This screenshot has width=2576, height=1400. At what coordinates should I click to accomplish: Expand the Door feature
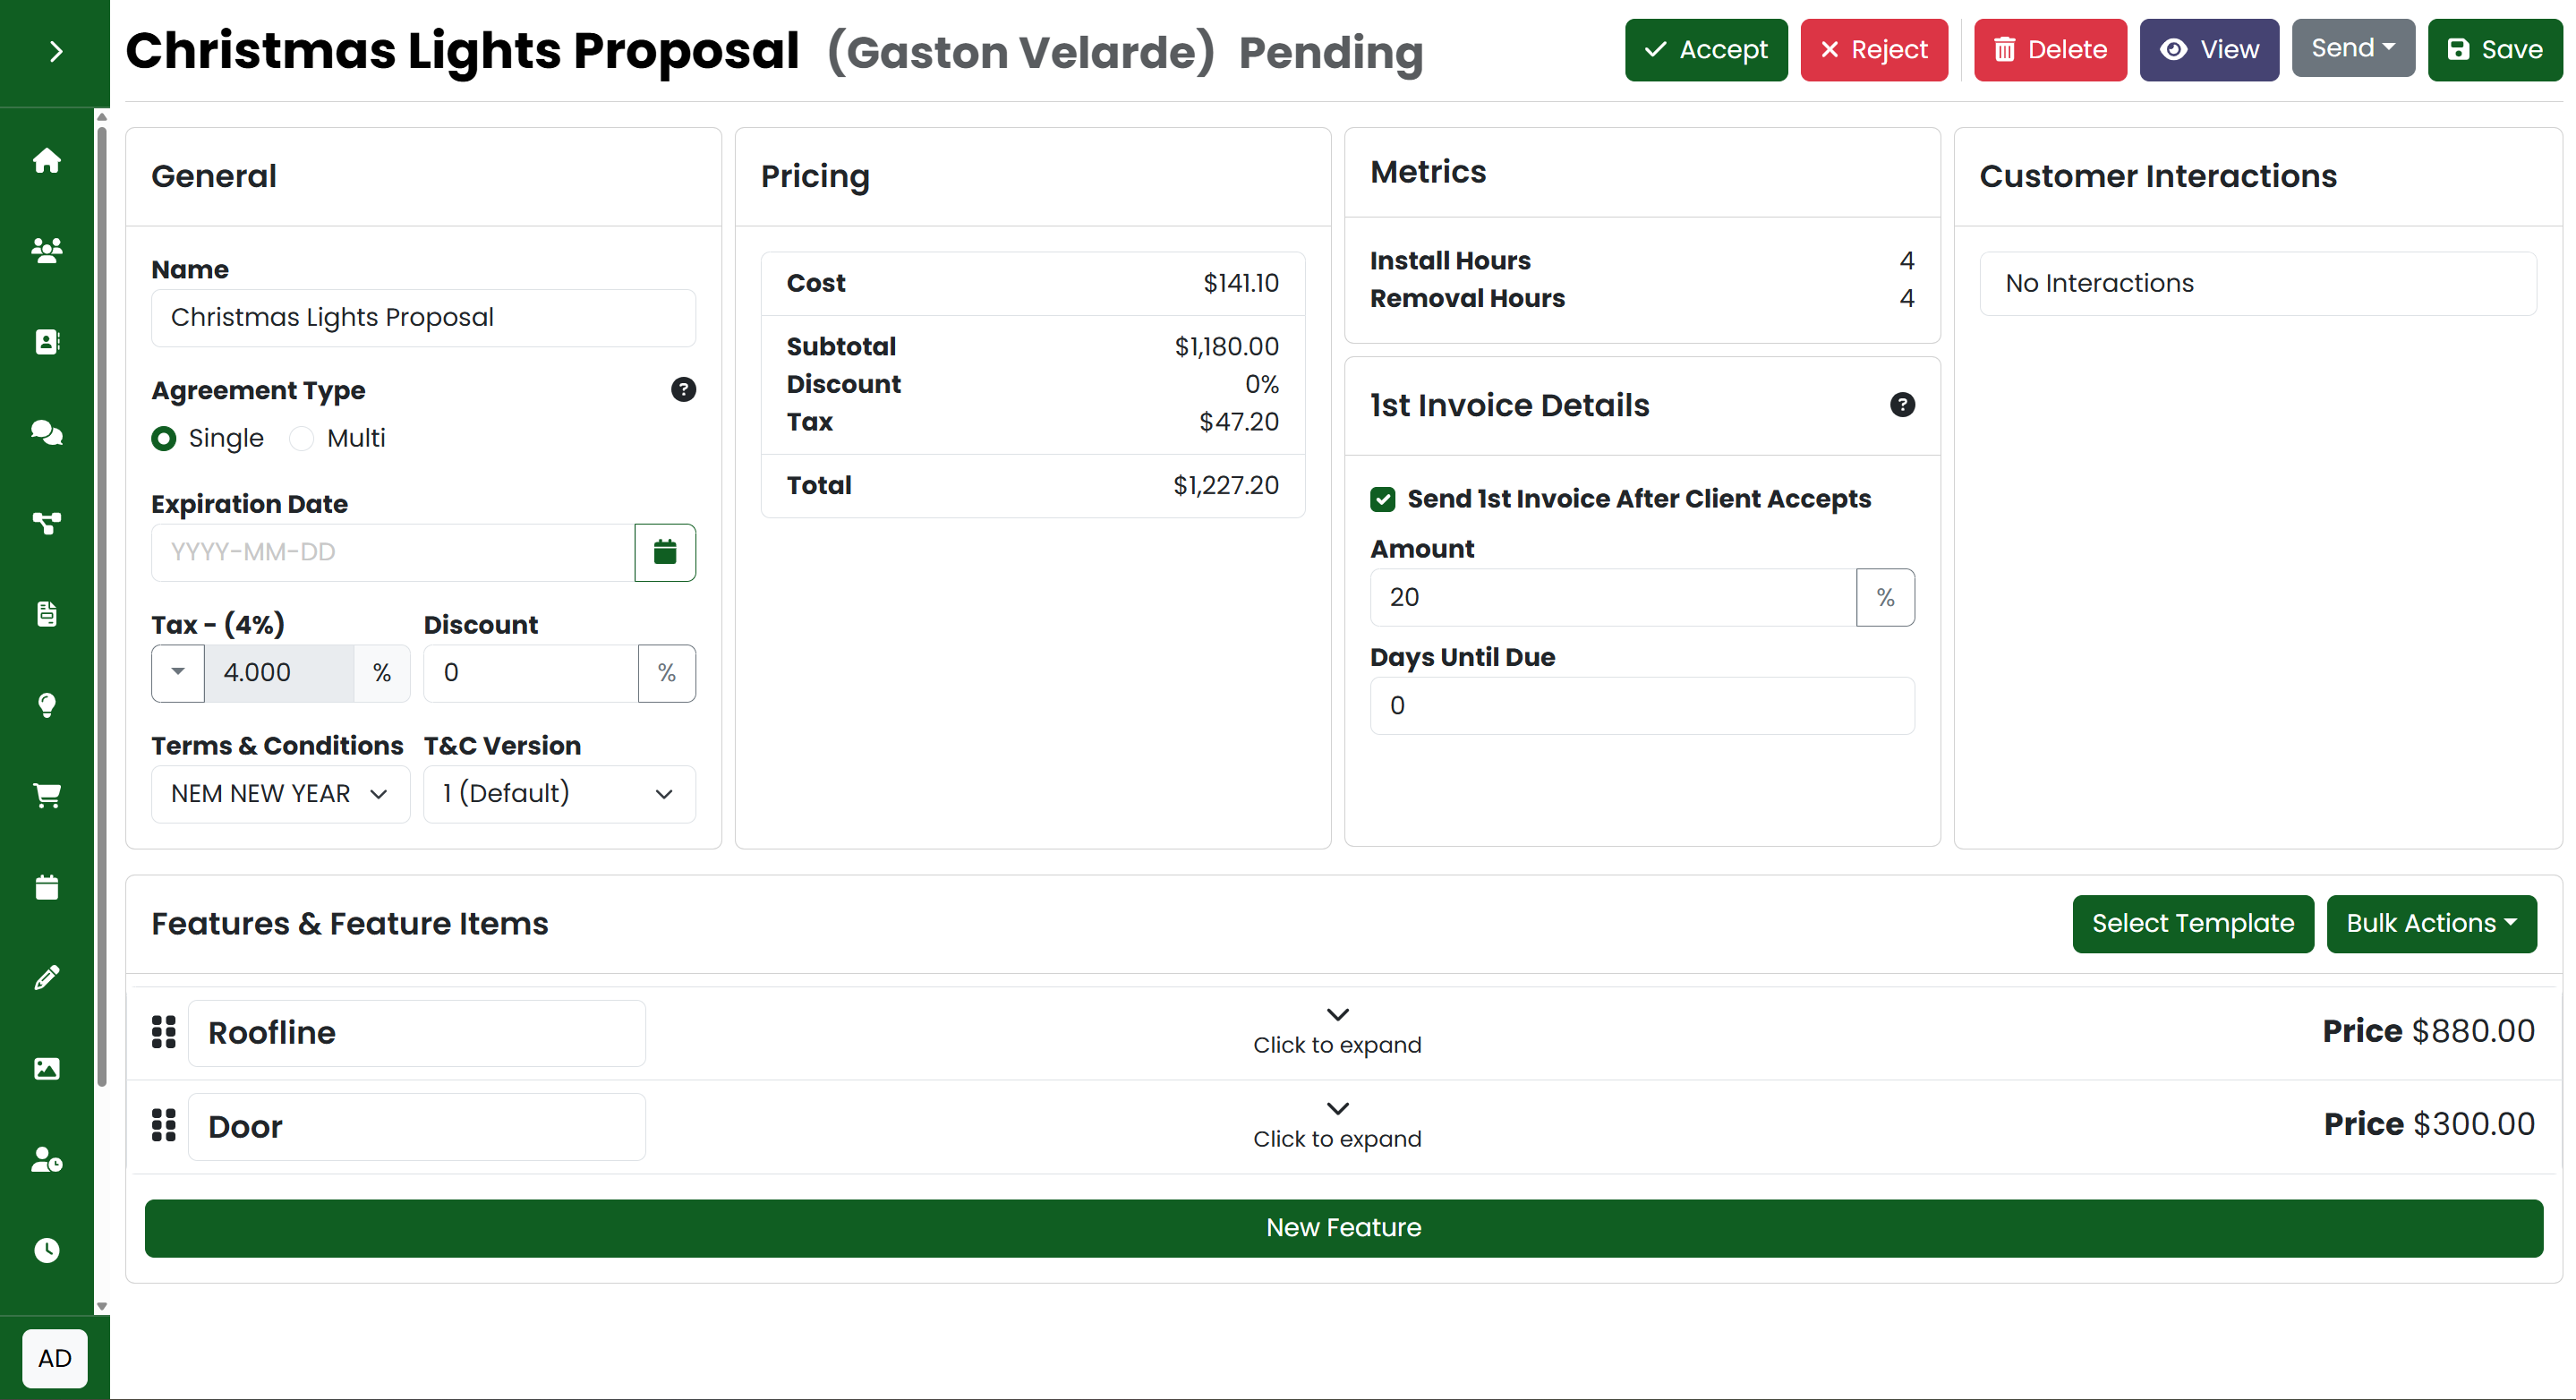[1337, 1126]
